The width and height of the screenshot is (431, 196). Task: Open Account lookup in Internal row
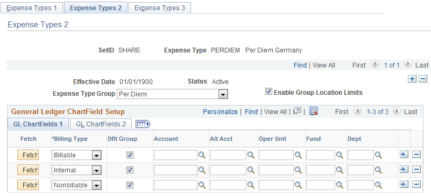[202, 170]
